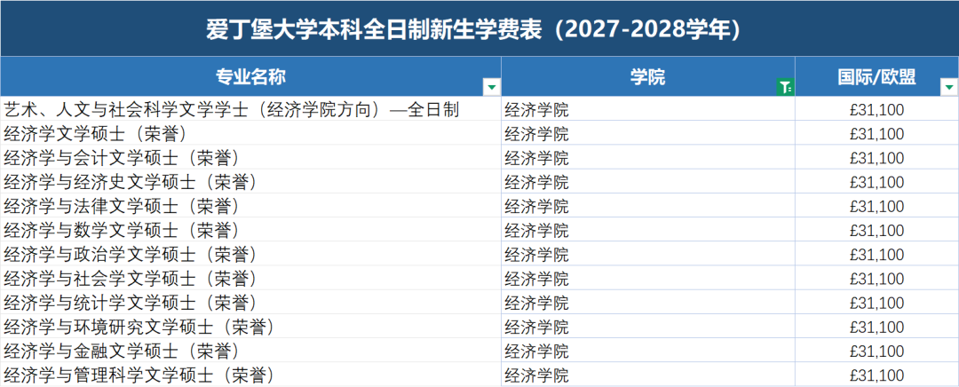Click the £31,100 fee for 经济学文学硕士
The width and height of the screenshot is (959, 387).
pyautogui.click(x=877, y=133)
